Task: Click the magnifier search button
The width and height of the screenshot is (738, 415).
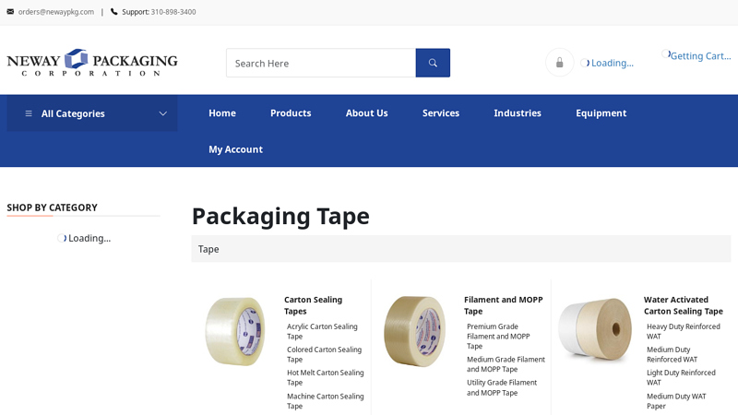Action: pos(433,63)
